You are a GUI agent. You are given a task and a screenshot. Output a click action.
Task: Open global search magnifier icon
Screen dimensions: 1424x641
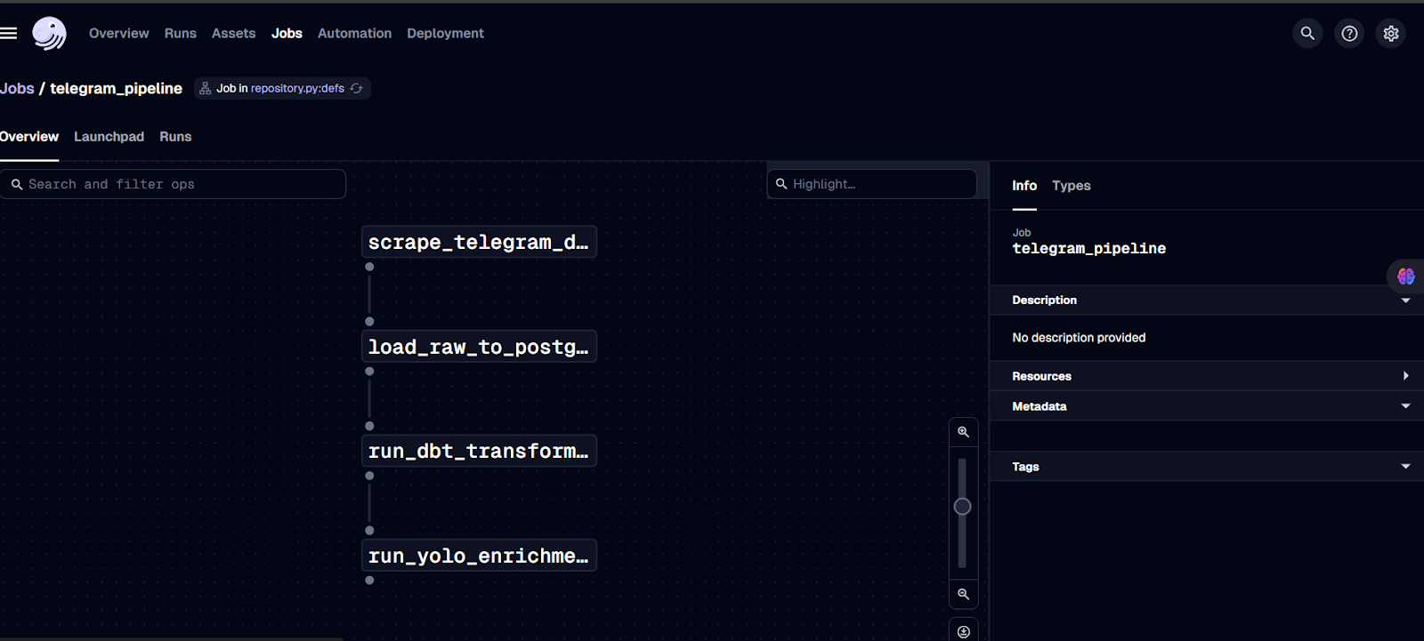[1307, 33]
